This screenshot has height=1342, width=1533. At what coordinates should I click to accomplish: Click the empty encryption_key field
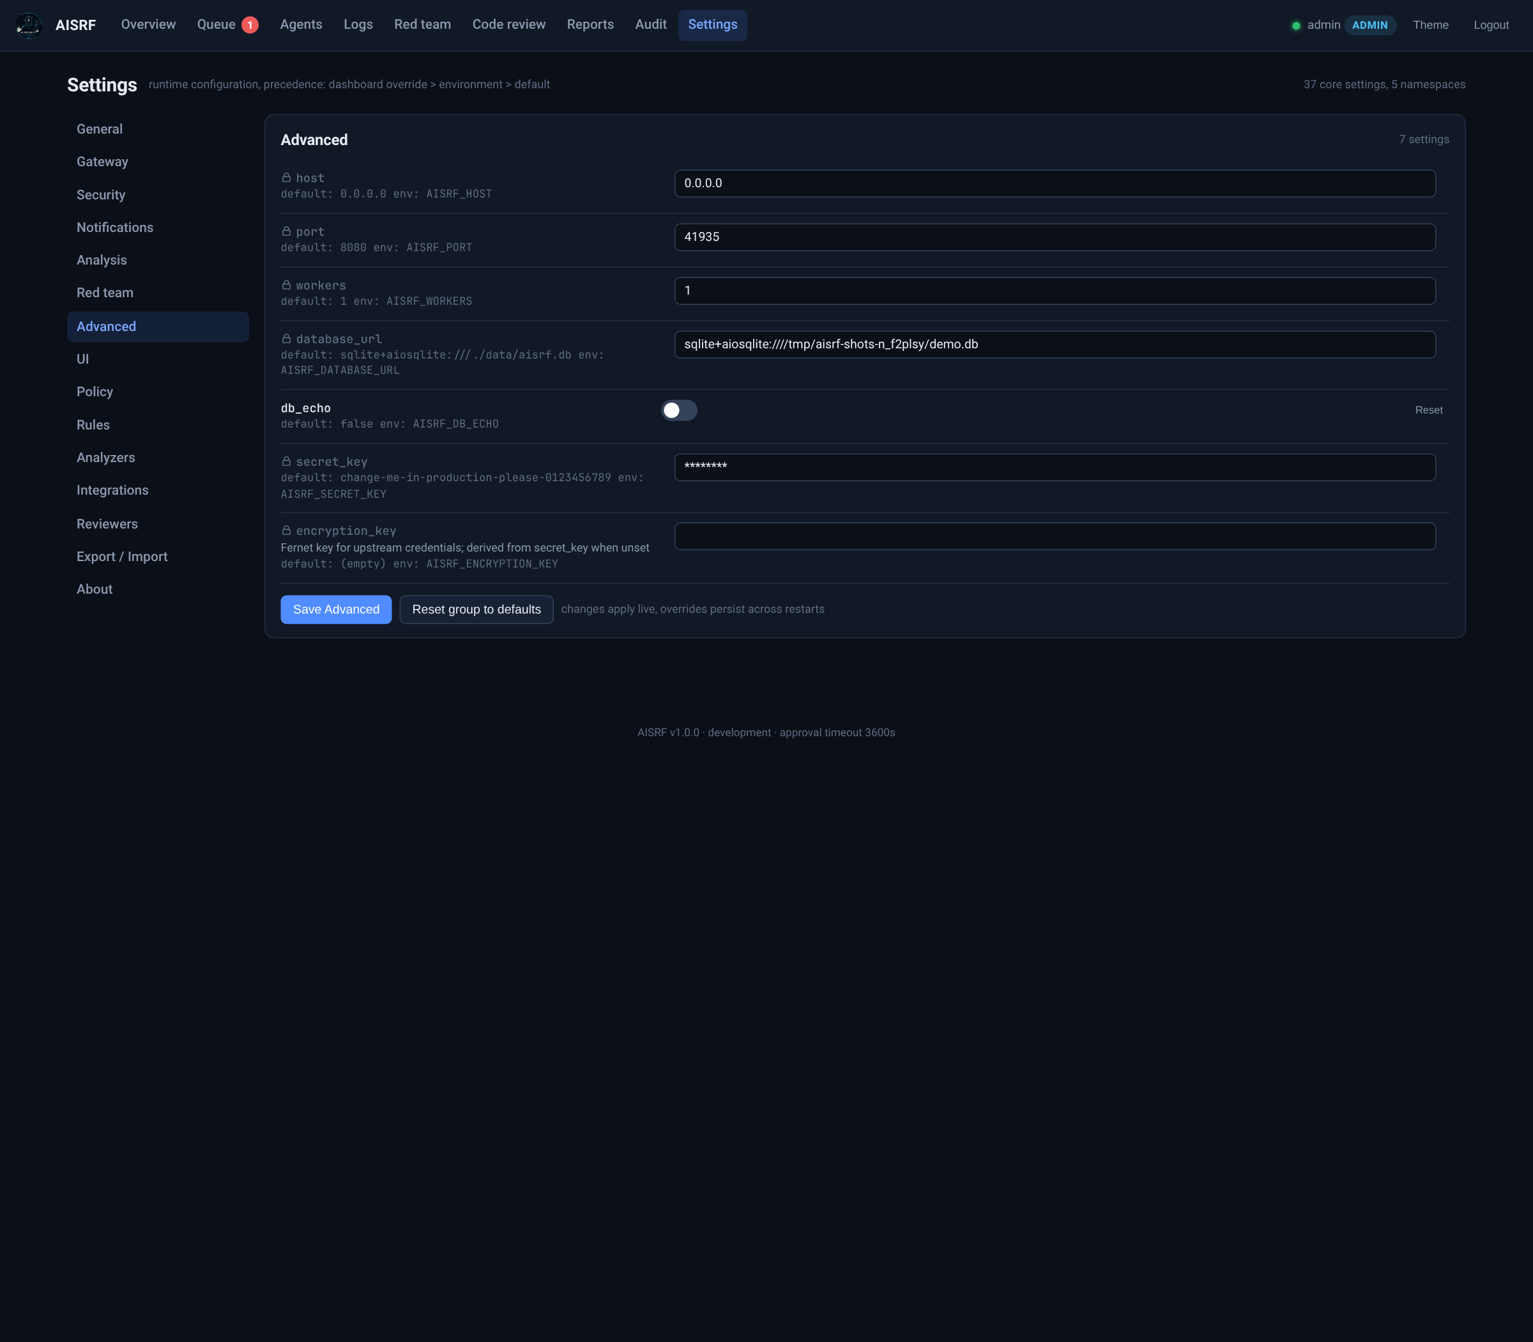point(1055,536)
